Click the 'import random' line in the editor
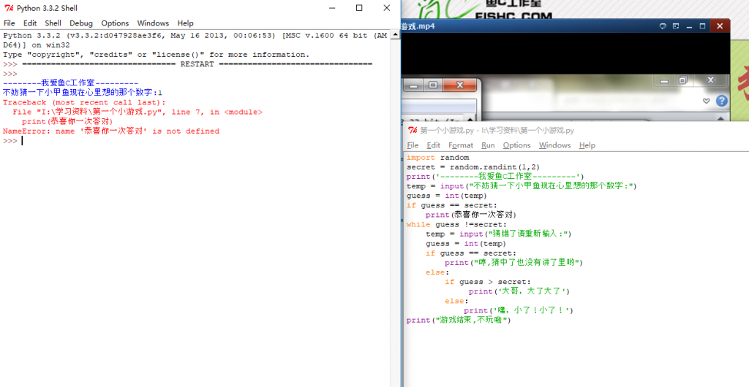The height and width of the screenshot is (387, 749). point(437,157)
